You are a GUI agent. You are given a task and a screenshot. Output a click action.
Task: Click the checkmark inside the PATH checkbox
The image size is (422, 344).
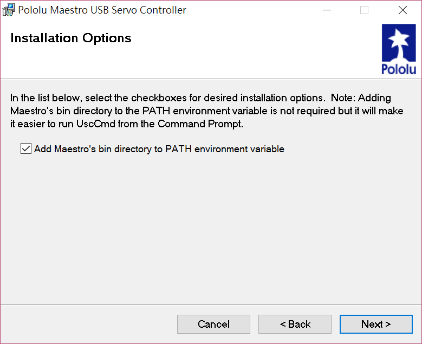pyautogui.click(x=26, y=148)
